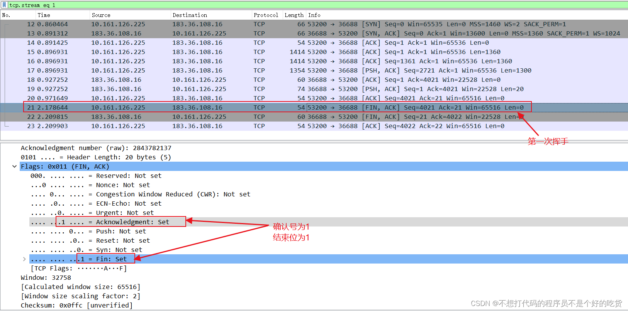Select the Window size scaling factor: 2 line
This screenshot has width=628, height=311.
tap(80, 296)
